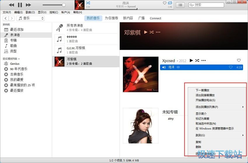Click the Xposed album cover

(141, 74)
